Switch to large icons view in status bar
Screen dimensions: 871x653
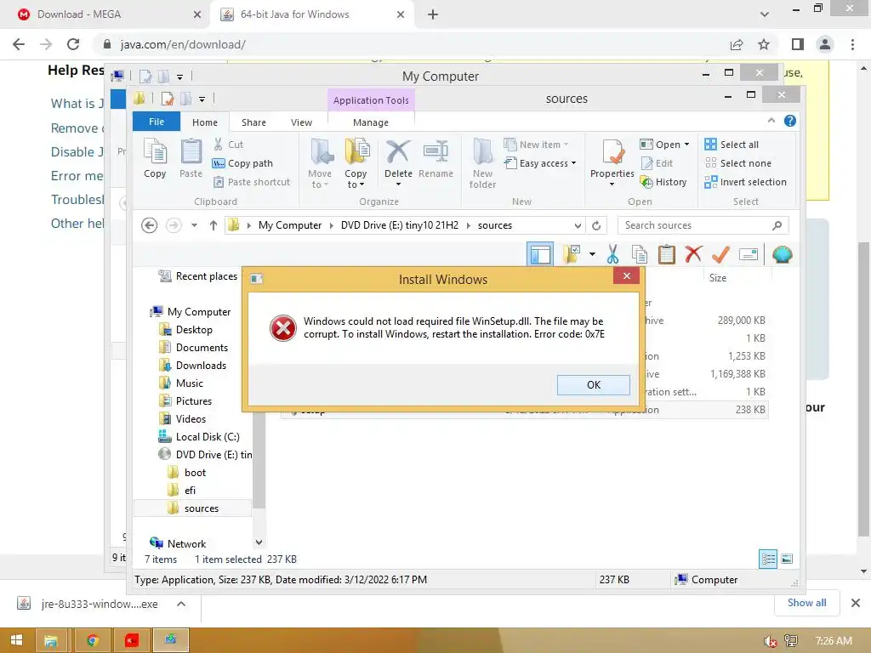coord(787,559)
